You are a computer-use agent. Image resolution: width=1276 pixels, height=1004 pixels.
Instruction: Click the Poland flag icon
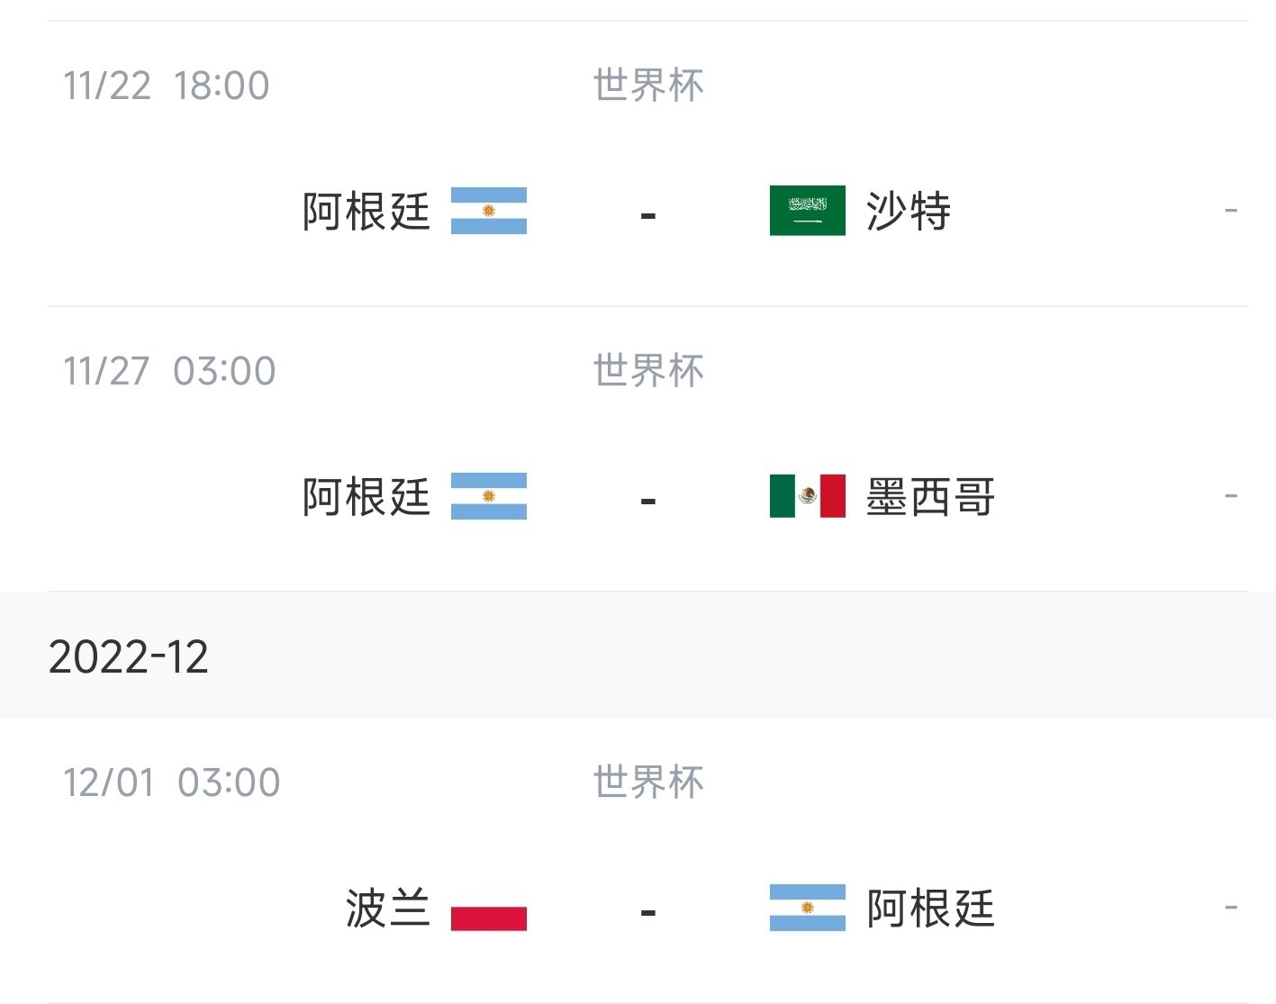click(488, 908)
